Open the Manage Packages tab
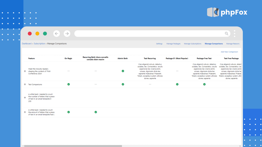Screen dimensions: 262x147 tap(173, 44)
